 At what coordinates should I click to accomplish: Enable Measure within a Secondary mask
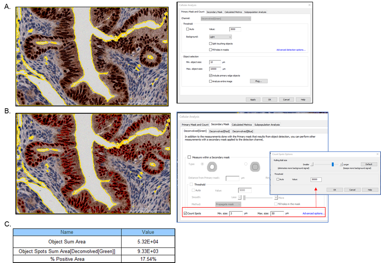(189, 157)
